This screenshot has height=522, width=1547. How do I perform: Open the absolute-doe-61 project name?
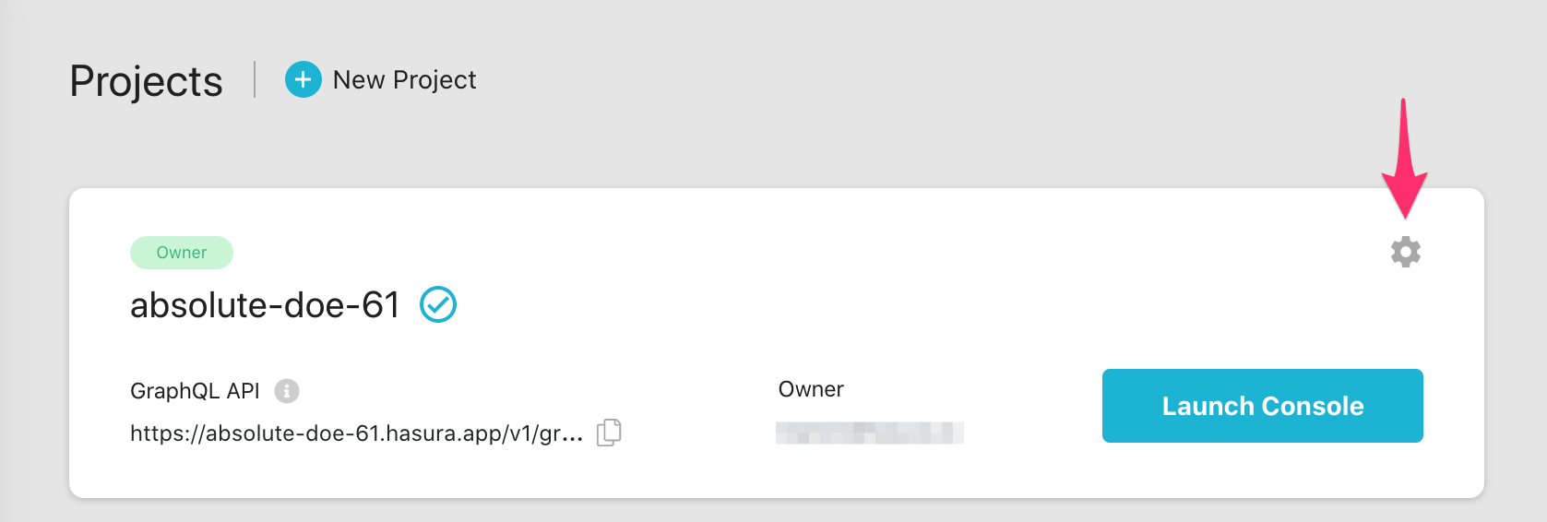click(x=265, y=305)
